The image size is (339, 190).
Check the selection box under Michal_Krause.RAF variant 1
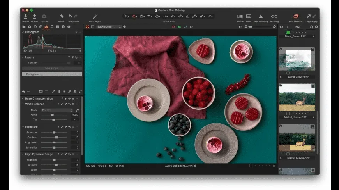(x=288, y=113)
